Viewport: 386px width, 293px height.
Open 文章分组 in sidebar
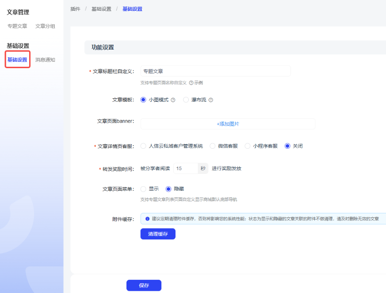click(x=45, y=26)
